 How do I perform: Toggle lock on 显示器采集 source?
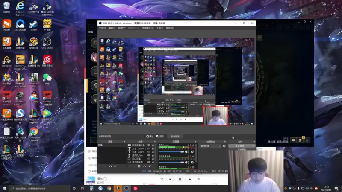point(153,162)
